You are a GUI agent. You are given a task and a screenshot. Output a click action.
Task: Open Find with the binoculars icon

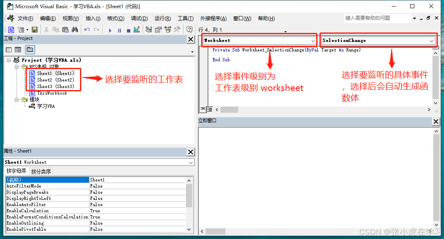tap(75, 30)
